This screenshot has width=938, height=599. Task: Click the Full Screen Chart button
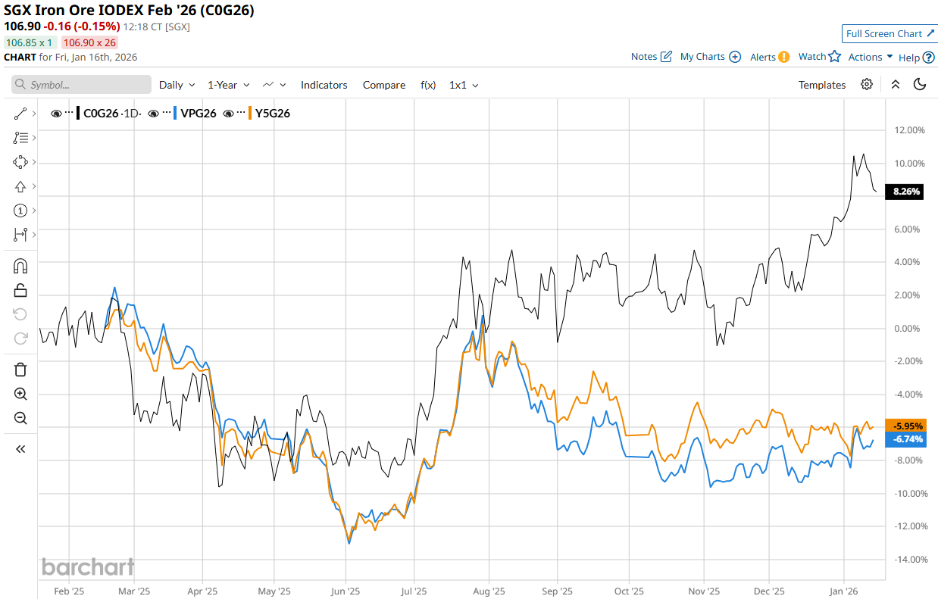(890, 33)
